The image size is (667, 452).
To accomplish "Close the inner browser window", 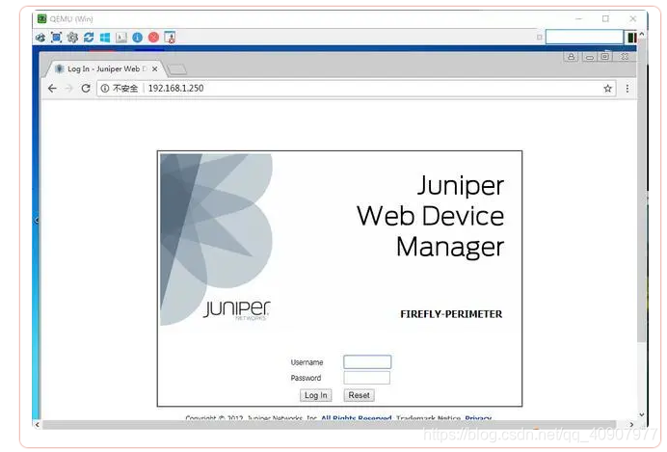I will (x=624, y=56).
